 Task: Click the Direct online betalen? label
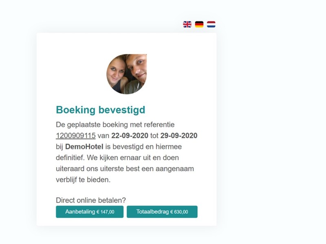pyautogui.click(x=90, y=199)
